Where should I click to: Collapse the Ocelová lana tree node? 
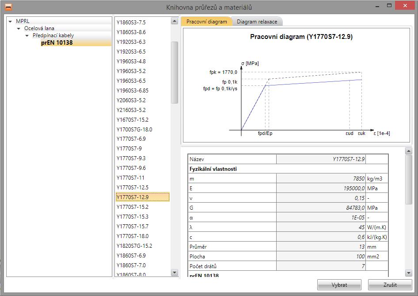click(x=19, y=28)
